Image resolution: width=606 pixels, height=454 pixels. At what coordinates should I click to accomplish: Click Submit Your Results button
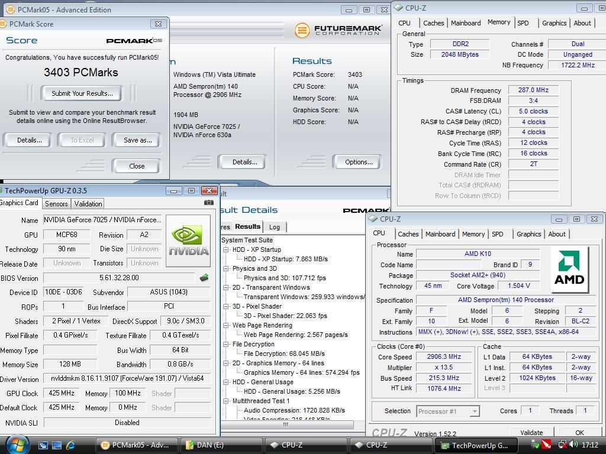click(x=82, y=93)
